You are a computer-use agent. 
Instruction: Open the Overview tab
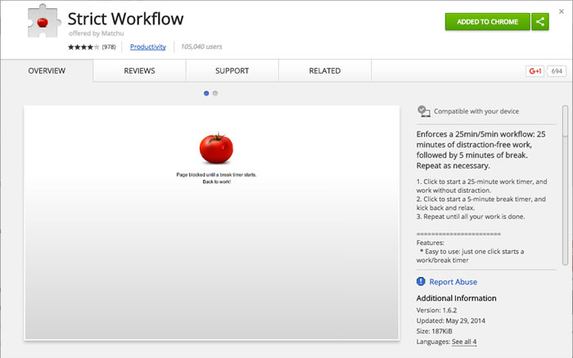point(47,71)
